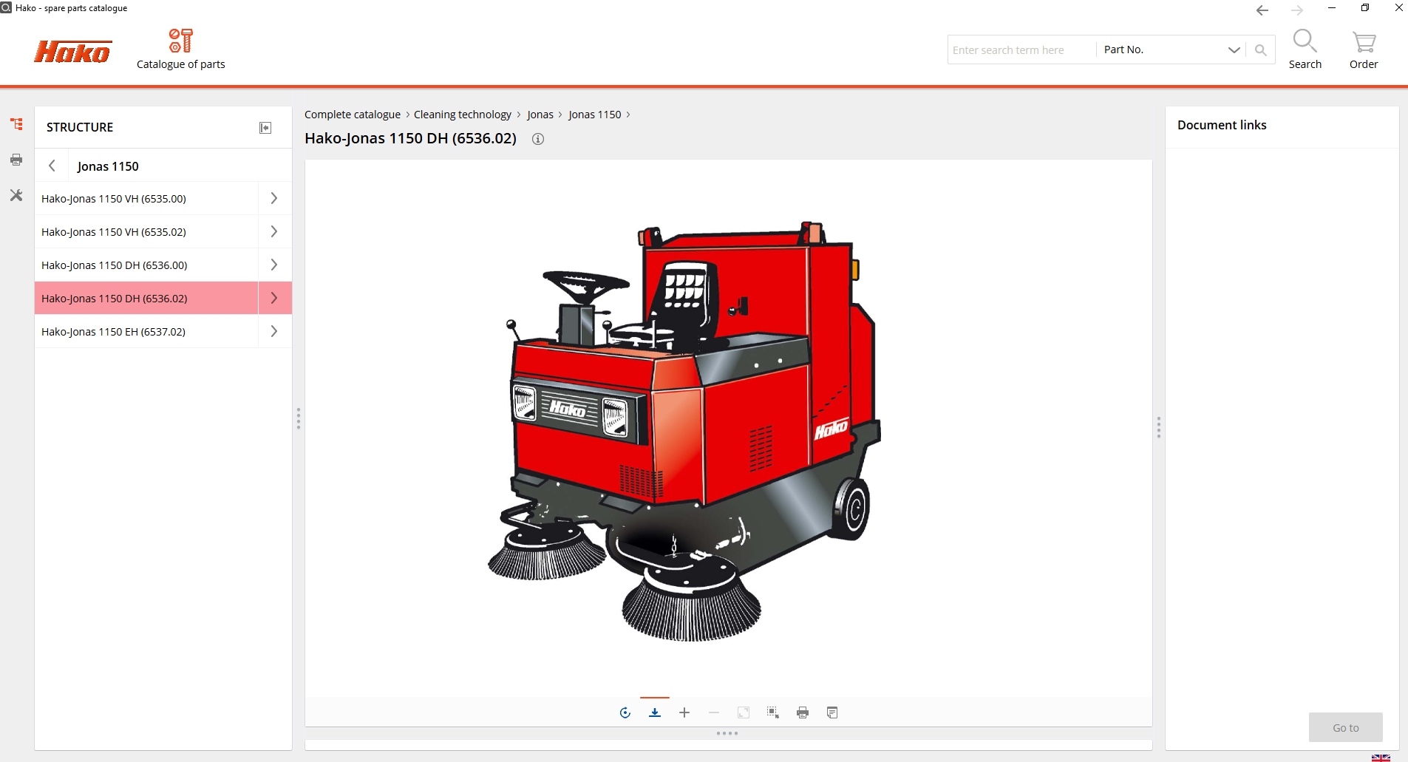Image resolution: width=1408 pixels, height=762 pixels.
Task: Expand Hako-Jonas 1150 VH (6535.00) chevron
Action: (x=274, y=198)
